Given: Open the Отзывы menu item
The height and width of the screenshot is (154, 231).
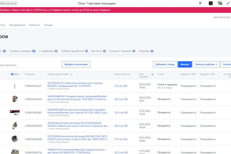Looking at the screenshot, I should (x=48, y=25).
